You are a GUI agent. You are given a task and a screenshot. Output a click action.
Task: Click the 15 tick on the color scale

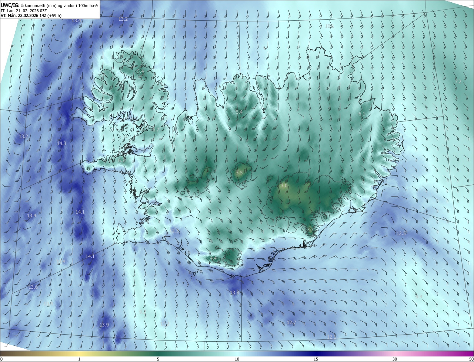[316, 359]
